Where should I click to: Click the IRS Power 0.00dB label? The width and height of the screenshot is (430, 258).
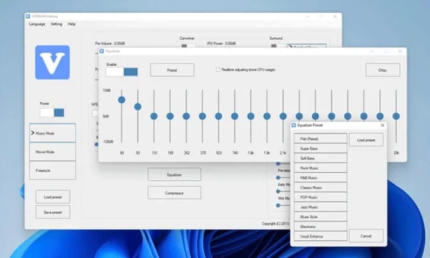coord(221,43)
